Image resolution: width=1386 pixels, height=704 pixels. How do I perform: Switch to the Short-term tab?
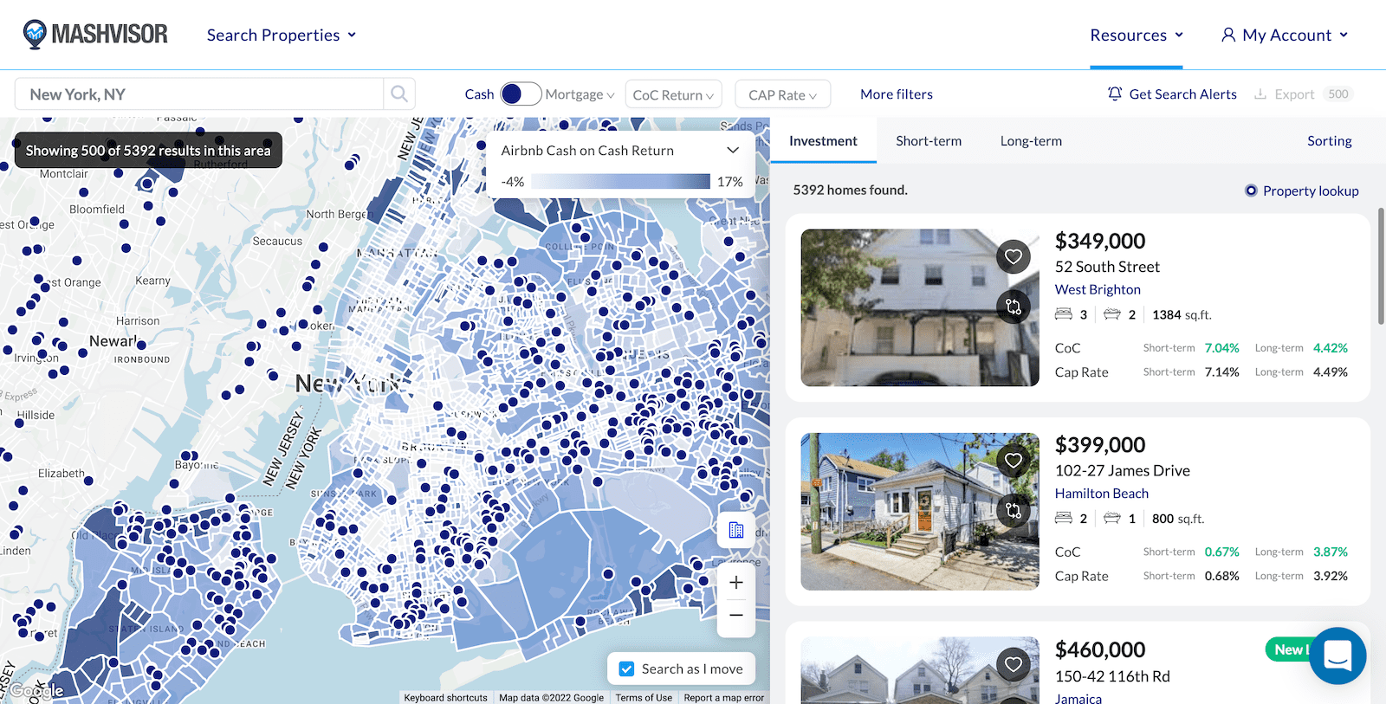point(929,141)
